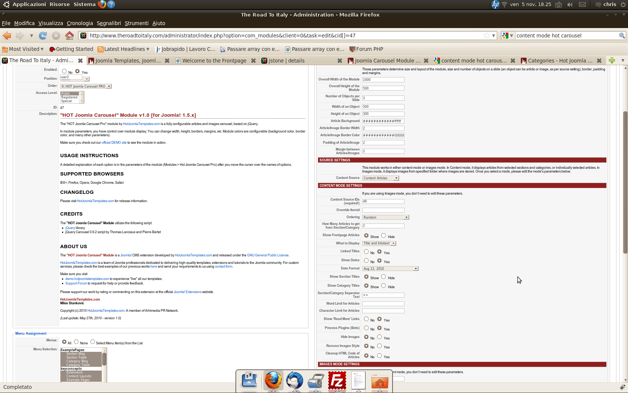Bookmark this page with the star icon

(x=486, y=36)
